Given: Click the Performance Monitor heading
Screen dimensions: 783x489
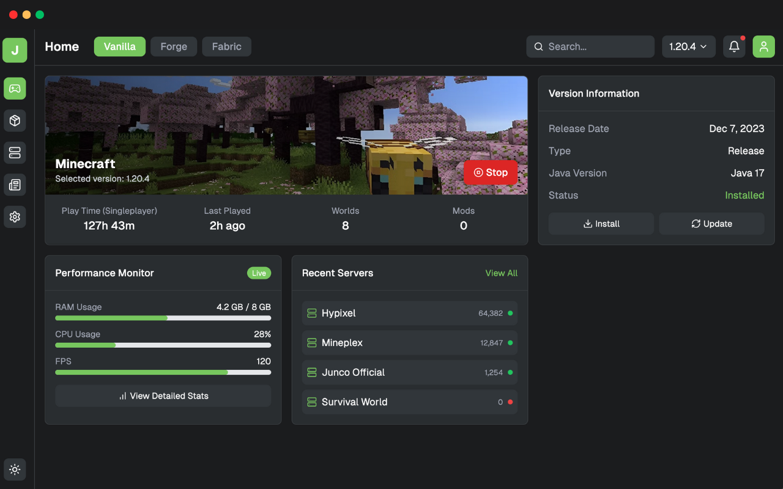Looking at the screenshot, I should [x=105, y=273].
